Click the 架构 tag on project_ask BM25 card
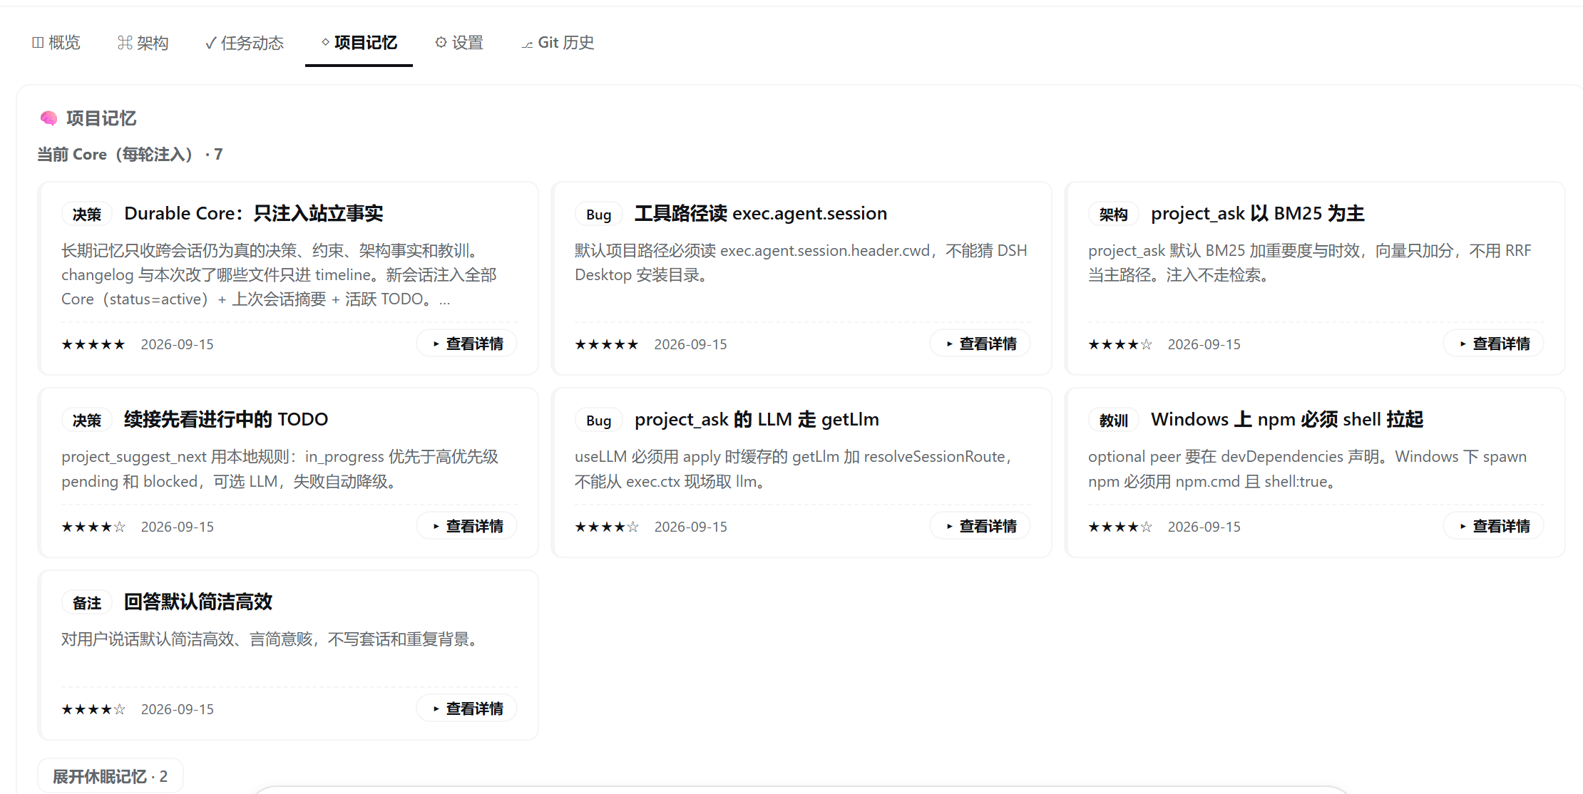 1114,215
